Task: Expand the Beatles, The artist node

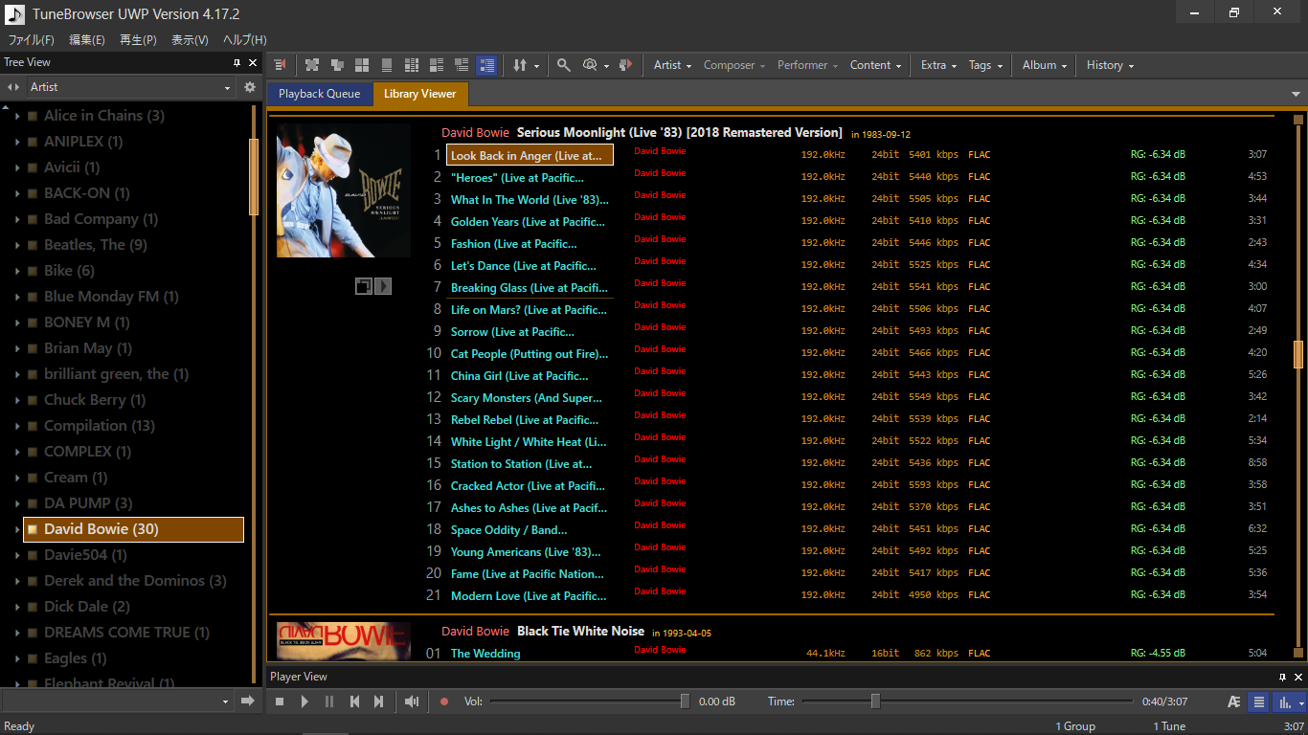Action: click(17, 245)
